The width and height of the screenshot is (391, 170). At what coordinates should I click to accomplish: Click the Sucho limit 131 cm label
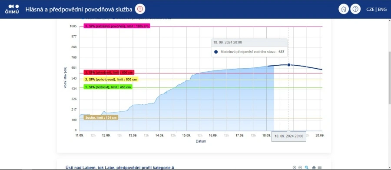pyautogui.click(x=101, y=117)
